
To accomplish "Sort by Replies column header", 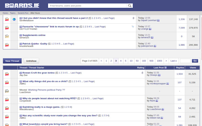I will [x=180, y=68].
